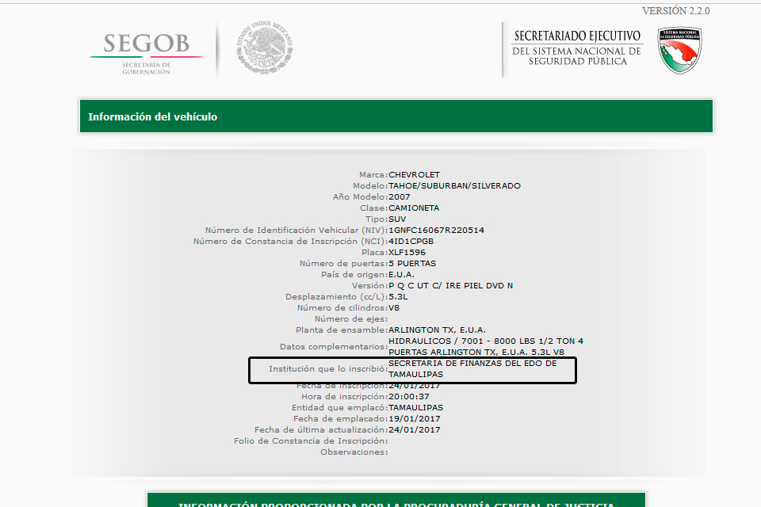This screenshot has width=761, height=507.
Task: Select the plate number XLF1596
Action: [x=407, y=253]
